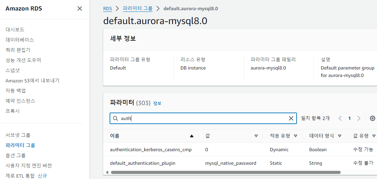Open 대시보드 in sidebar
The height and width of the screenshot is (179, 377).
15,29
